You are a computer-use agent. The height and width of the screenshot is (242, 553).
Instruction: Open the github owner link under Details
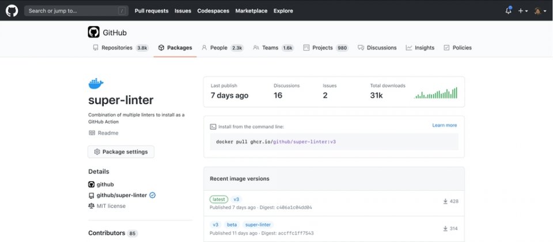105,184
